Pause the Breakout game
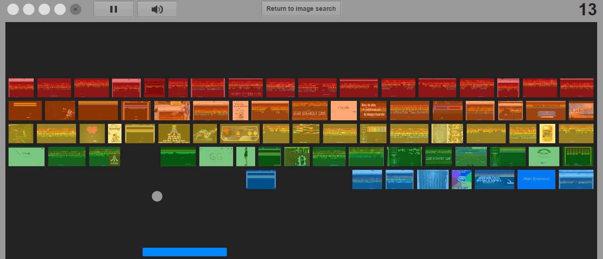The image size is (603, 259). pyautogui.click(x=113, y=9)
